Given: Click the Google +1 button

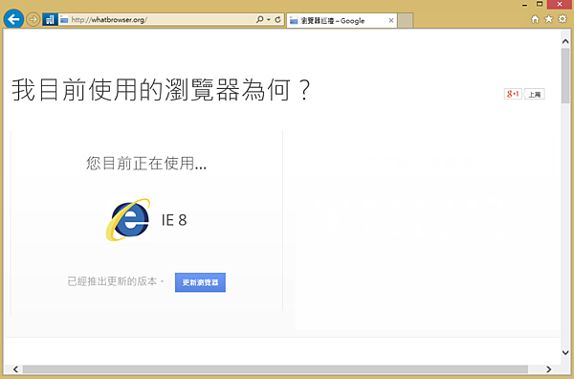Looking at the screenshot, I should click(x=513, y=94).
